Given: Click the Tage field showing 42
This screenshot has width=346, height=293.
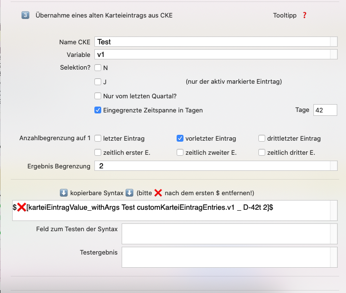Looking at the screenshot, I should [x=325, y=110].
